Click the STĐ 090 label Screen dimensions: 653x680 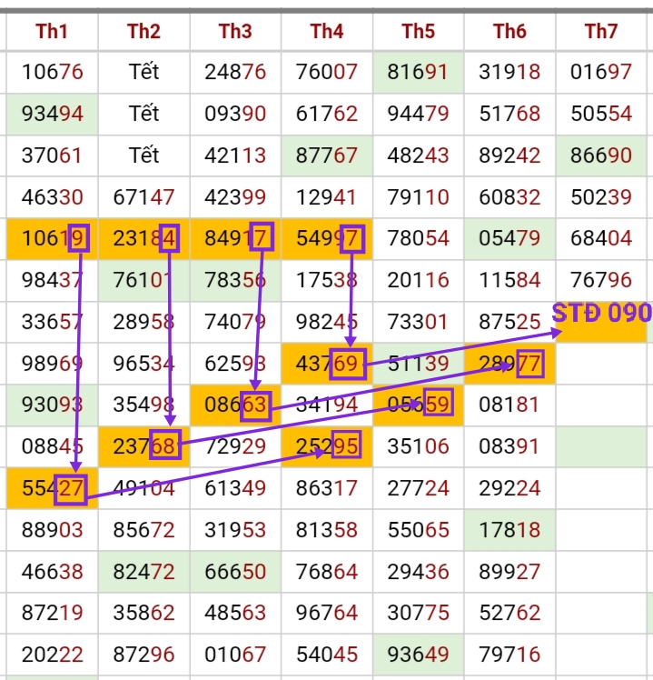click(x=601, y=315)
